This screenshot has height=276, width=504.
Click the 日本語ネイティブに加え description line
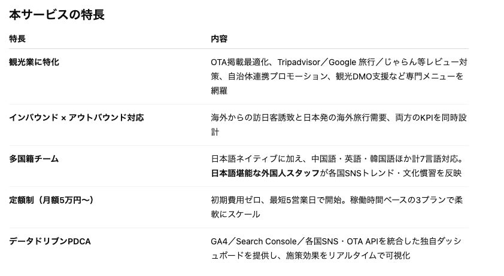tap(257, 159)
